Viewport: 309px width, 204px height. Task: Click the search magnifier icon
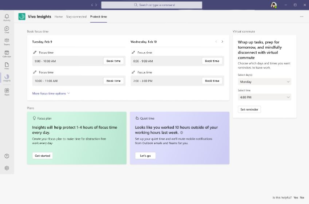tap(136, 5)
